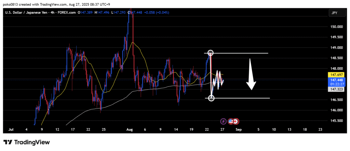Select the lower horizontal white line
Image resolution: width=350 pixels, height=151 pixels.
point(246,98)
